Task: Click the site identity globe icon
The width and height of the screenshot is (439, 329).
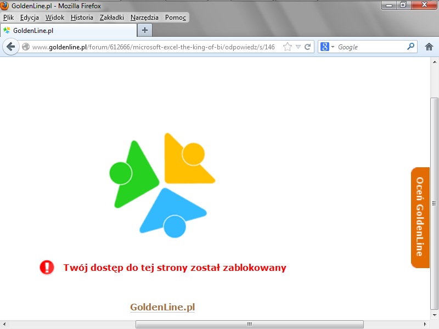Action: pyautogui.click(x=26, y=47)
